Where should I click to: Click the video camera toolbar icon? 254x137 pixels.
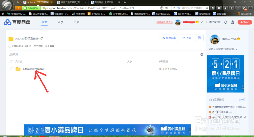tap(213, 8)
